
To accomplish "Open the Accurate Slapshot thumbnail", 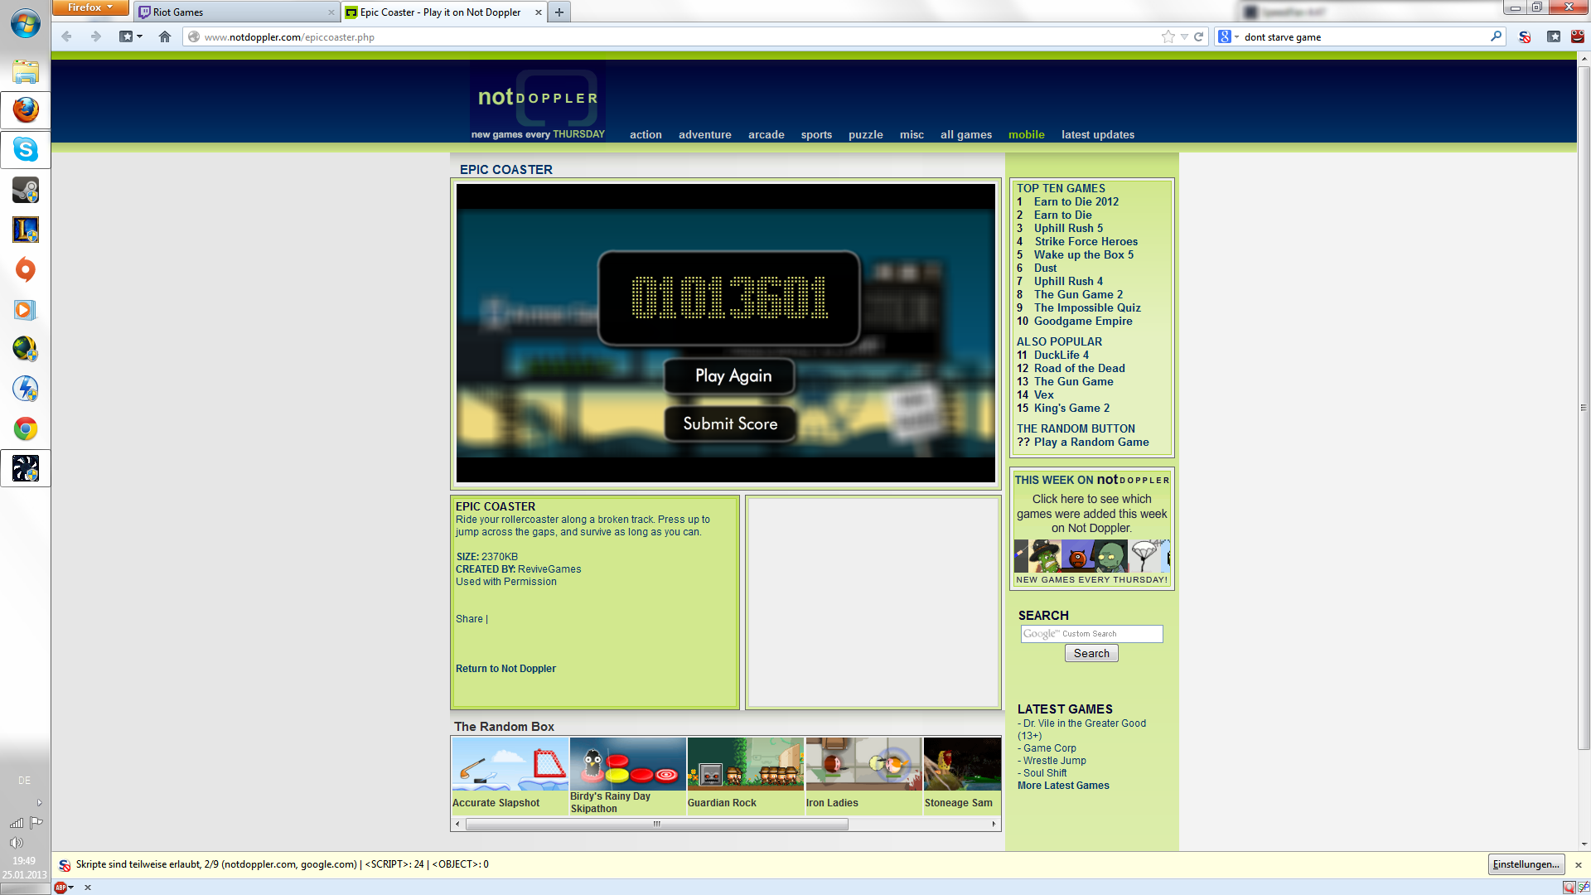I will (x=510, y=764).
